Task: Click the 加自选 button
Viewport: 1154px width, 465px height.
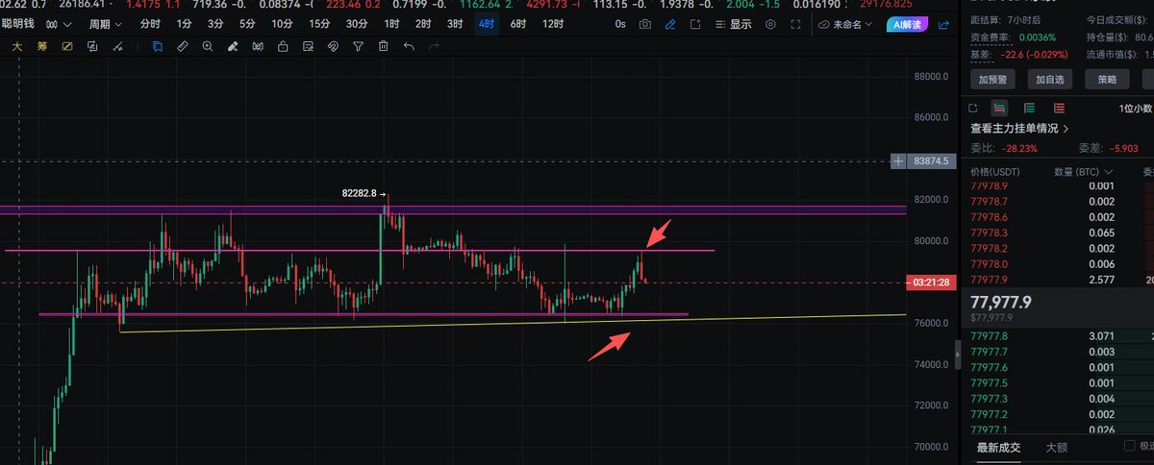Action: [1051, 80]
